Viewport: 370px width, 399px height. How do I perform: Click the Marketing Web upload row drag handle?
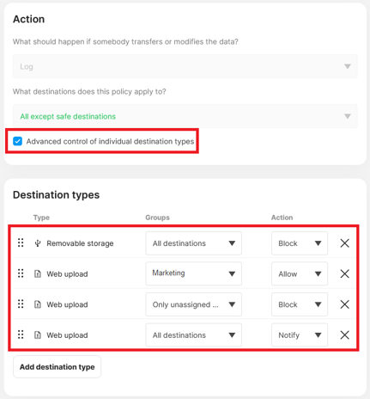(21, 273)
